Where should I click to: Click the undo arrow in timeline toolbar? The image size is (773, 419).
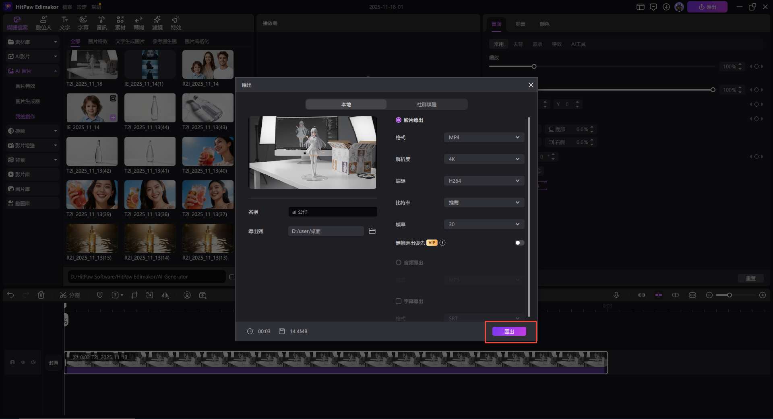[10, 295]
